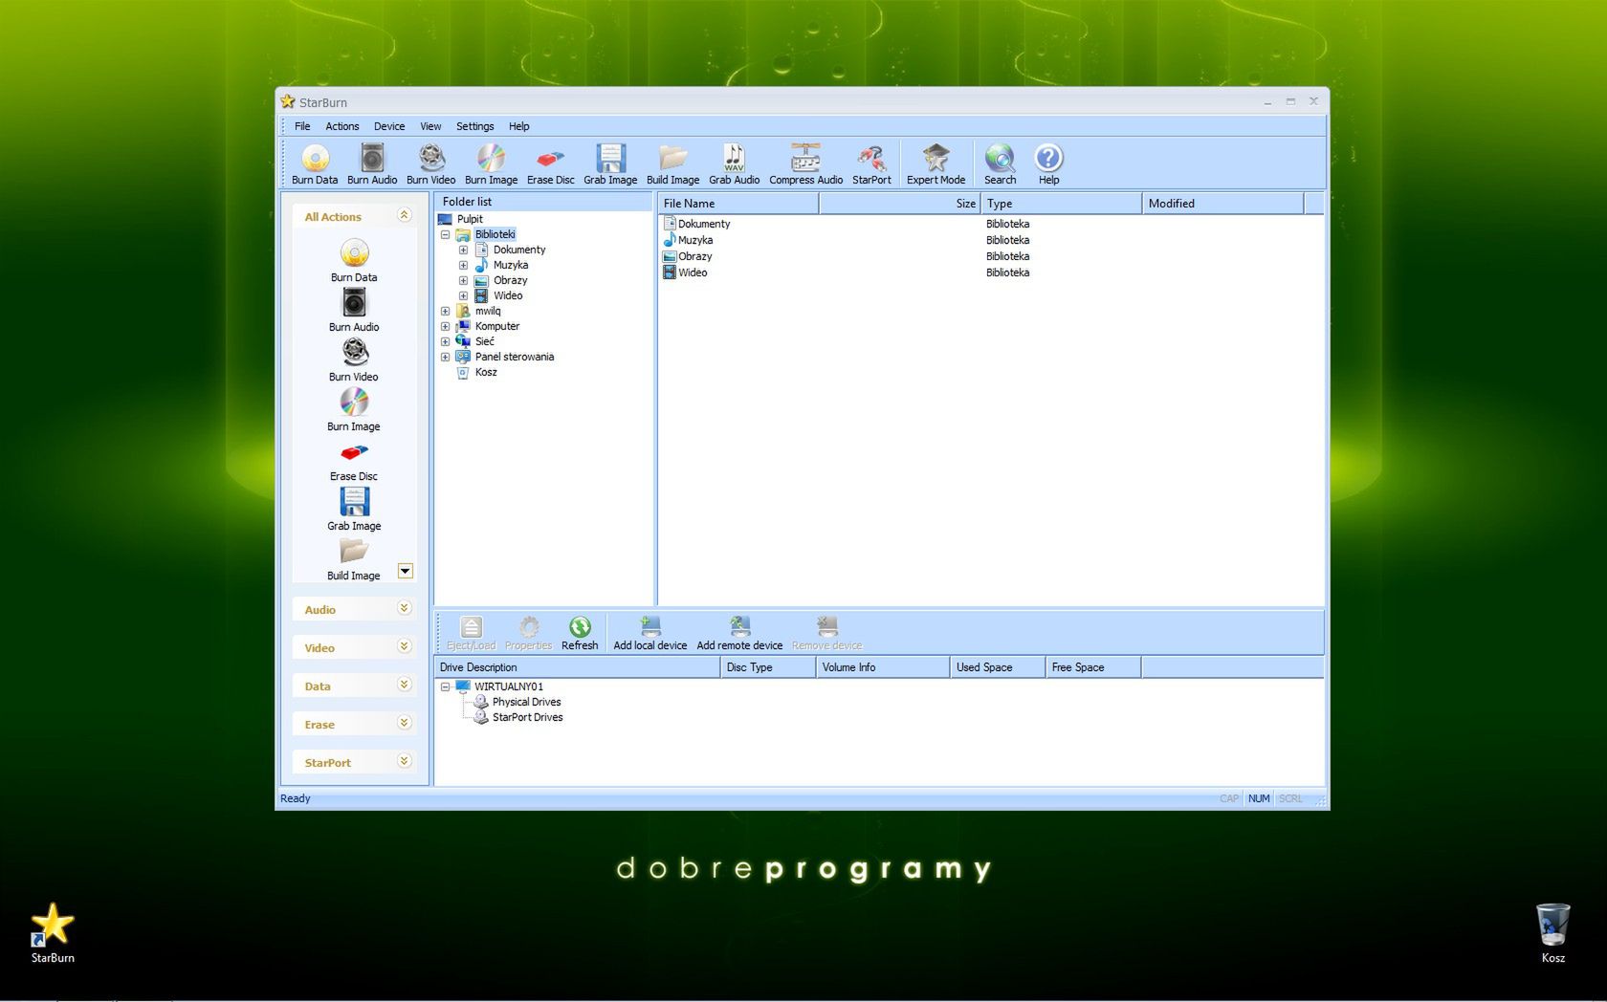Open the Search tool in toolbar
The image size is (1607, 1002).
point(1000,163)
